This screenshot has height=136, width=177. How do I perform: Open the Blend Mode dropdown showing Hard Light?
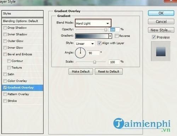tap(93, 23)
